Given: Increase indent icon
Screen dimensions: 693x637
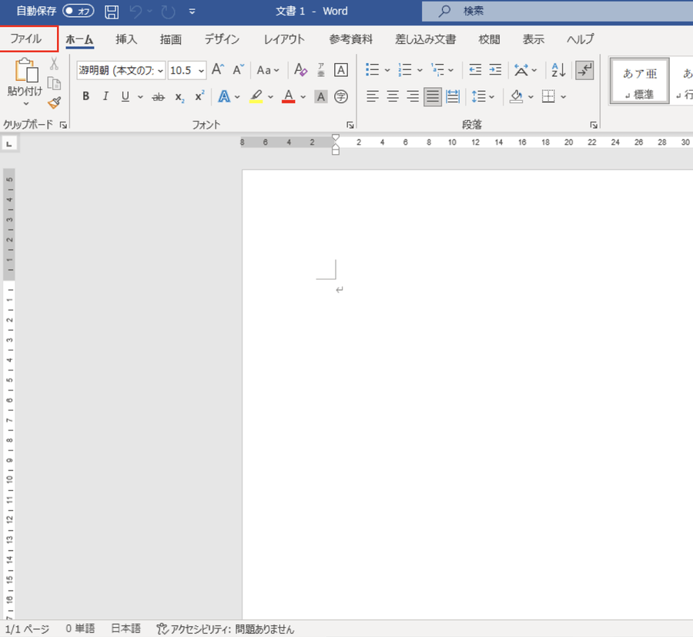Looking at the screenshot, I should coord(495,70).
